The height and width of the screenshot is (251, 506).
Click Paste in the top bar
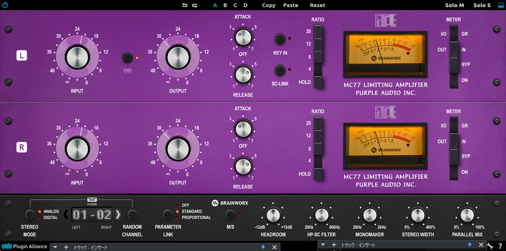(291, 5)
